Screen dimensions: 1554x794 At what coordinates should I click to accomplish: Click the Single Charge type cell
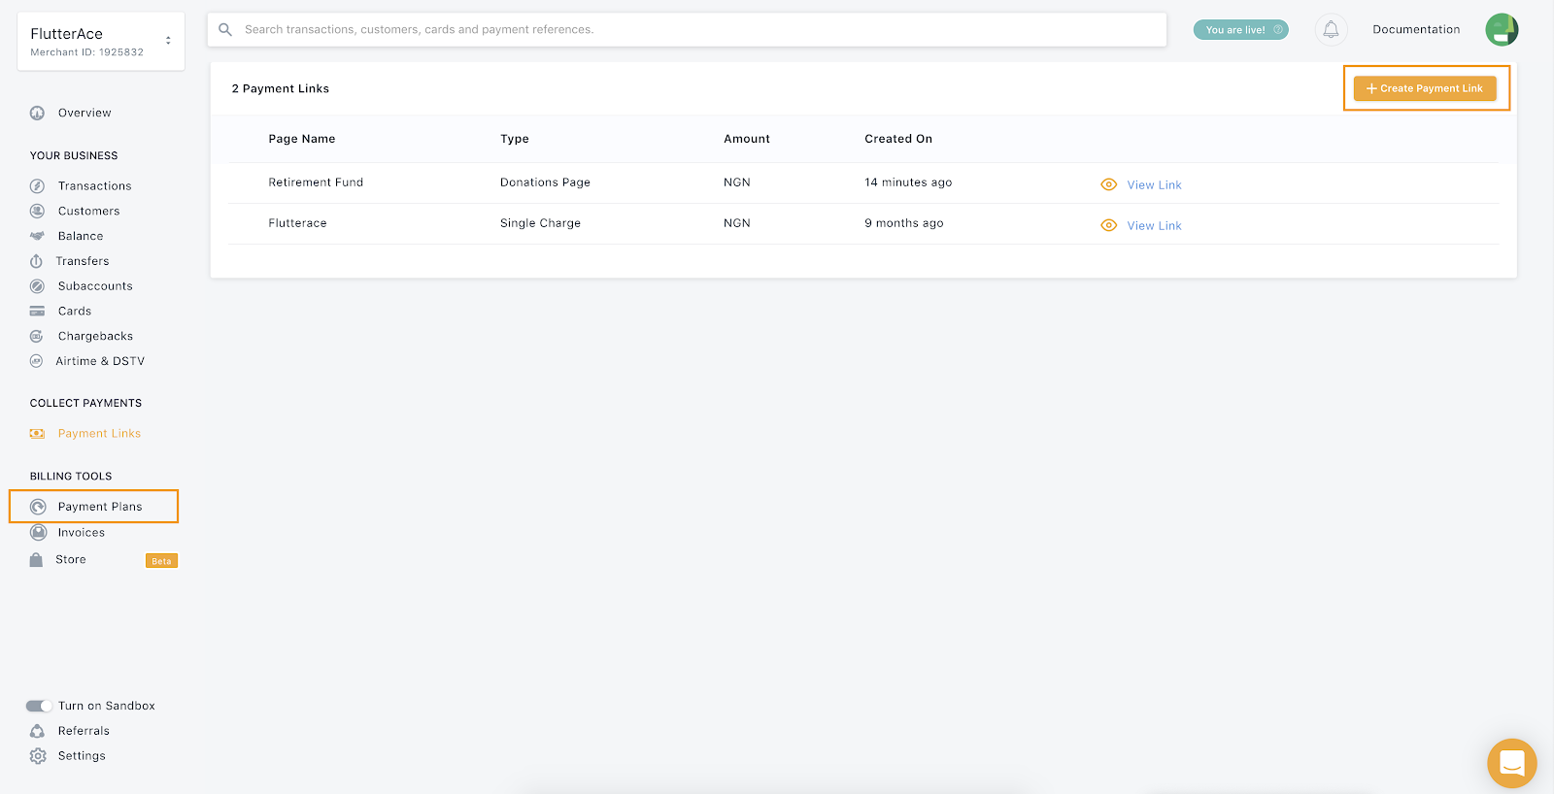coord(540,223)
